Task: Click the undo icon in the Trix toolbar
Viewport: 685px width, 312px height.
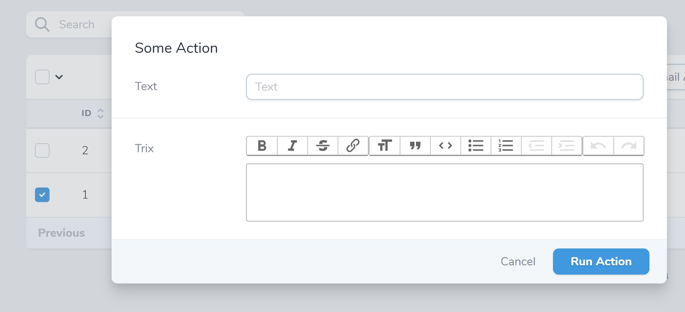Action: pyautogui.click(x=597, y=146)
